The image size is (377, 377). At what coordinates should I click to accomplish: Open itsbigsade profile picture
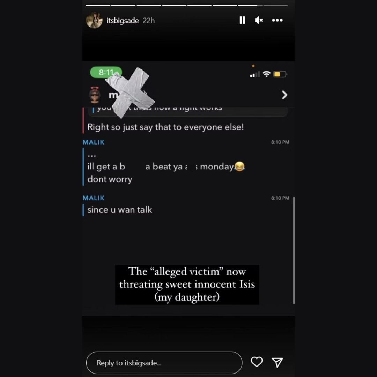(94, 20)
